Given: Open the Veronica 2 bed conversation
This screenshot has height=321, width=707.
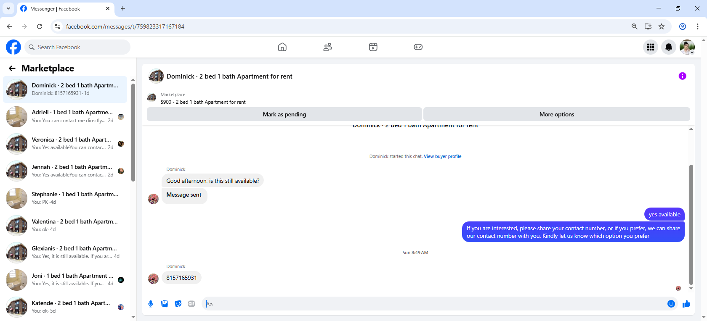Looking at the screenshot, I should coord(65,144).
